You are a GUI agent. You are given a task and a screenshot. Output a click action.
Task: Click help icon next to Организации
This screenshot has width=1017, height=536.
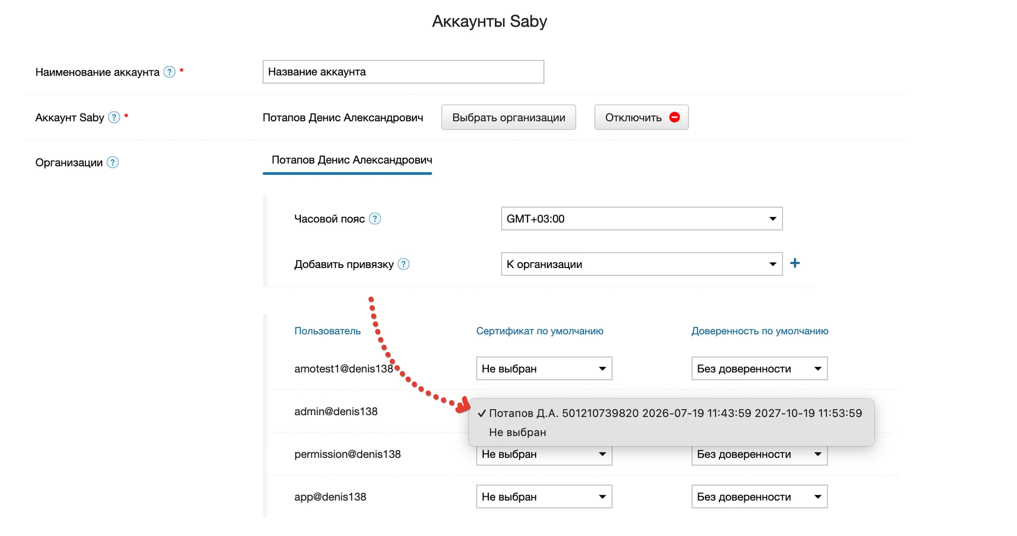coord(113,163)
